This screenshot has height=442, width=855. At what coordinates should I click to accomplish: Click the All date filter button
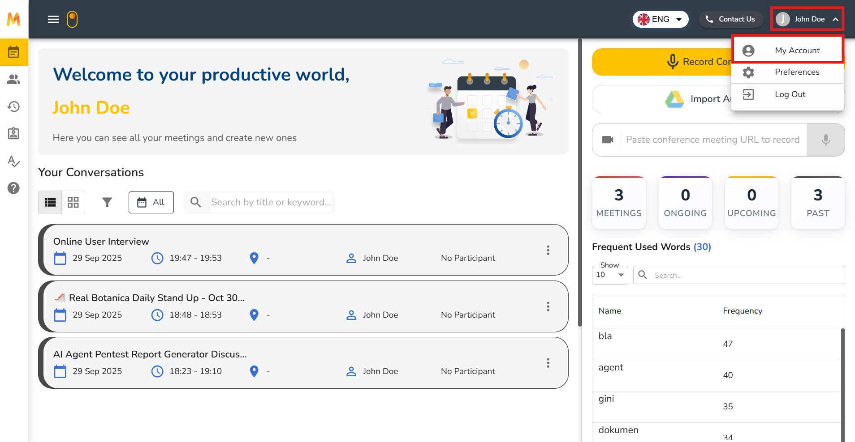[x=151, y=203]
